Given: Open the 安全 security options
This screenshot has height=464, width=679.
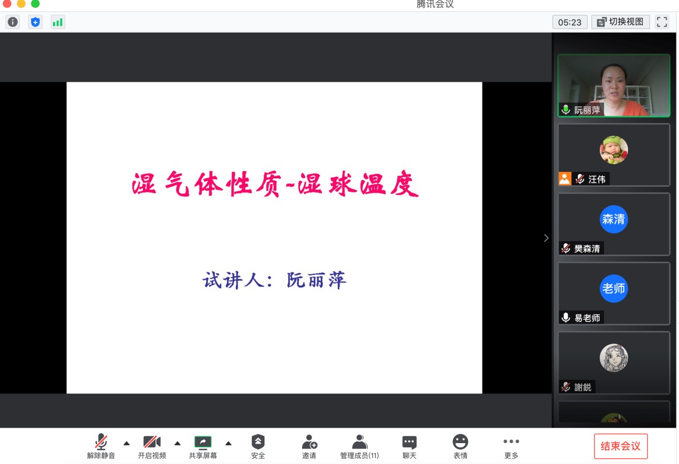Looking at the screenshot, I should (258, 446).
